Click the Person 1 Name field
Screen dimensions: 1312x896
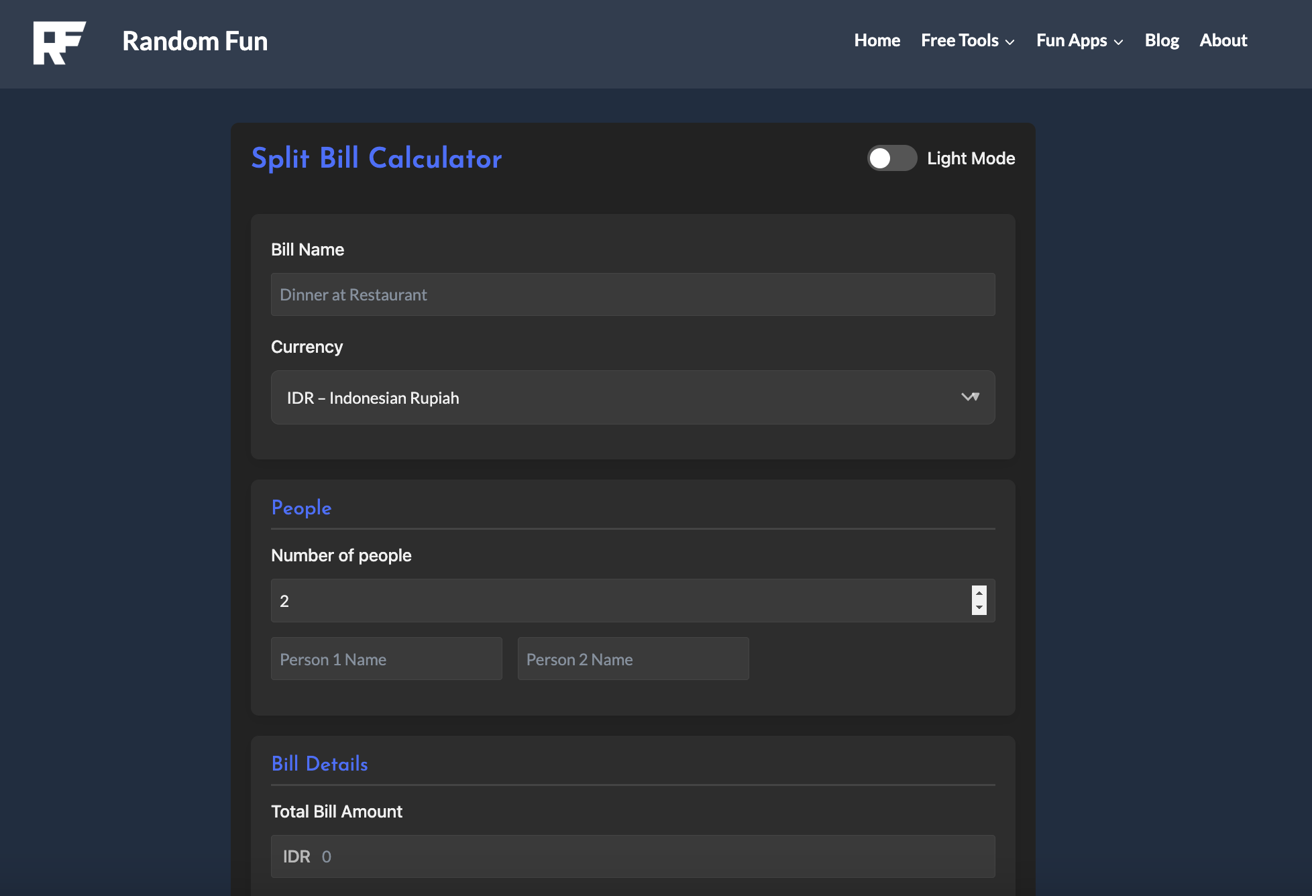click(x=386, y=659)
